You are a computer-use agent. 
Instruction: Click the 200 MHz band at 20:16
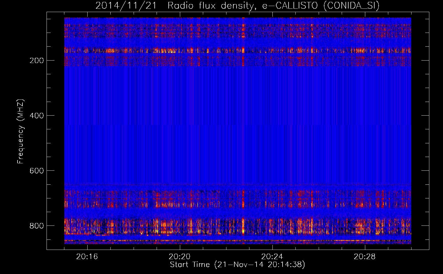pos(87,60)
